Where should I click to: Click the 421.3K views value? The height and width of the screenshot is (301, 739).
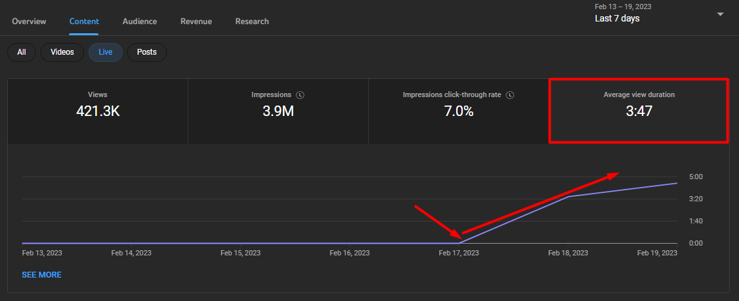[98, 111]
